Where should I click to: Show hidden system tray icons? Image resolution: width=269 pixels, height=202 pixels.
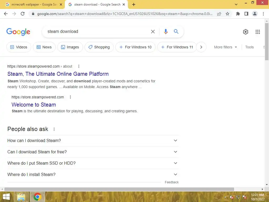click(225, 197)
